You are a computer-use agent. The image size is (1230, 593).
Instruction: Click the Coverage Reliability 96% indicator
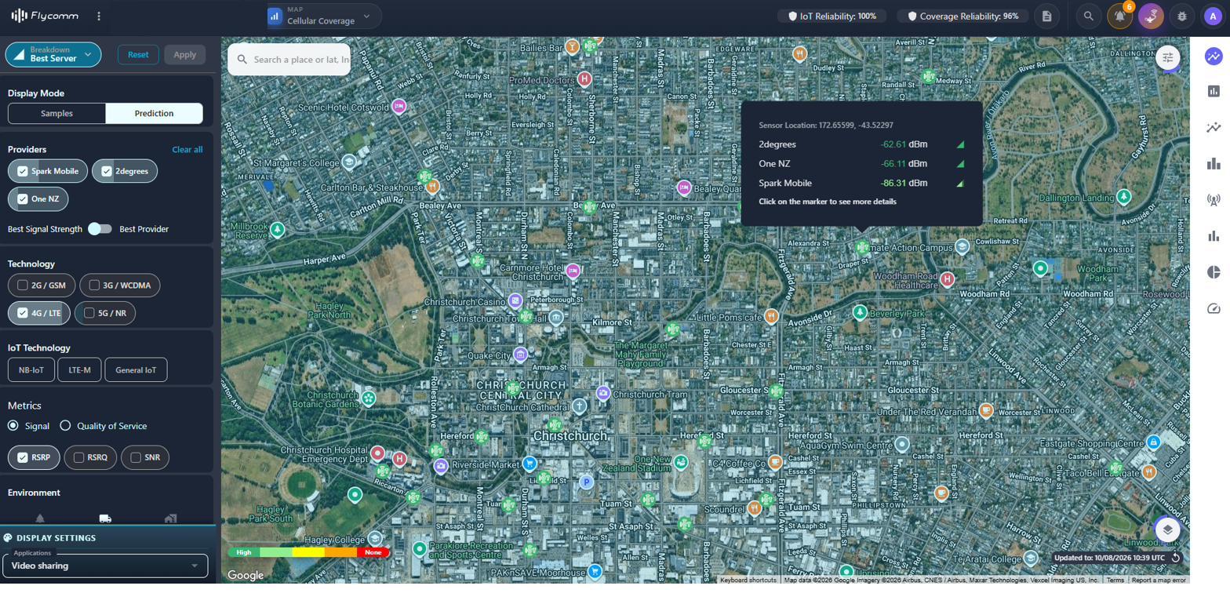(963, 16)
